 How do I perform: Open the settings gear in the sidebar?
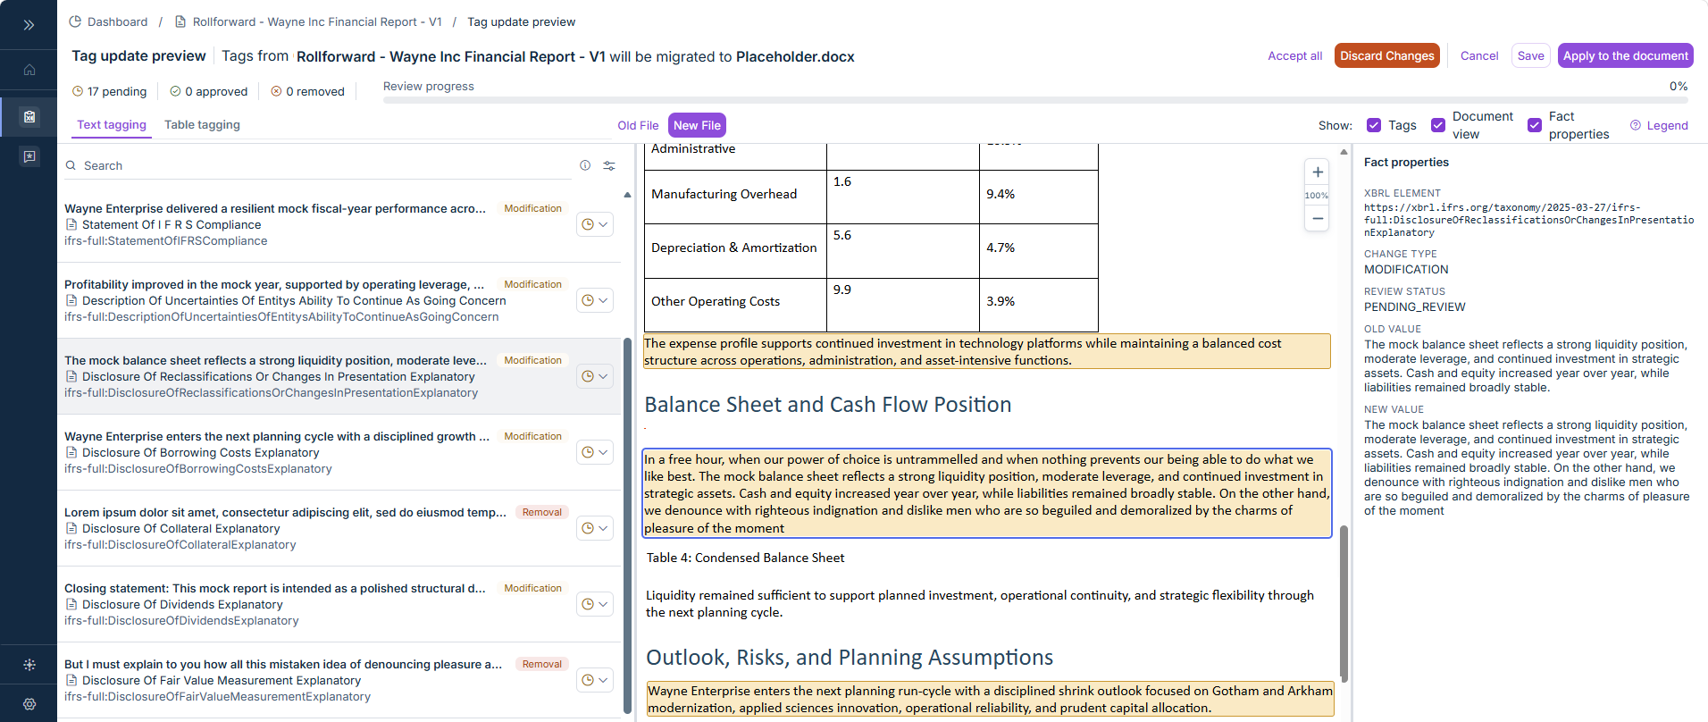point(29,704)
